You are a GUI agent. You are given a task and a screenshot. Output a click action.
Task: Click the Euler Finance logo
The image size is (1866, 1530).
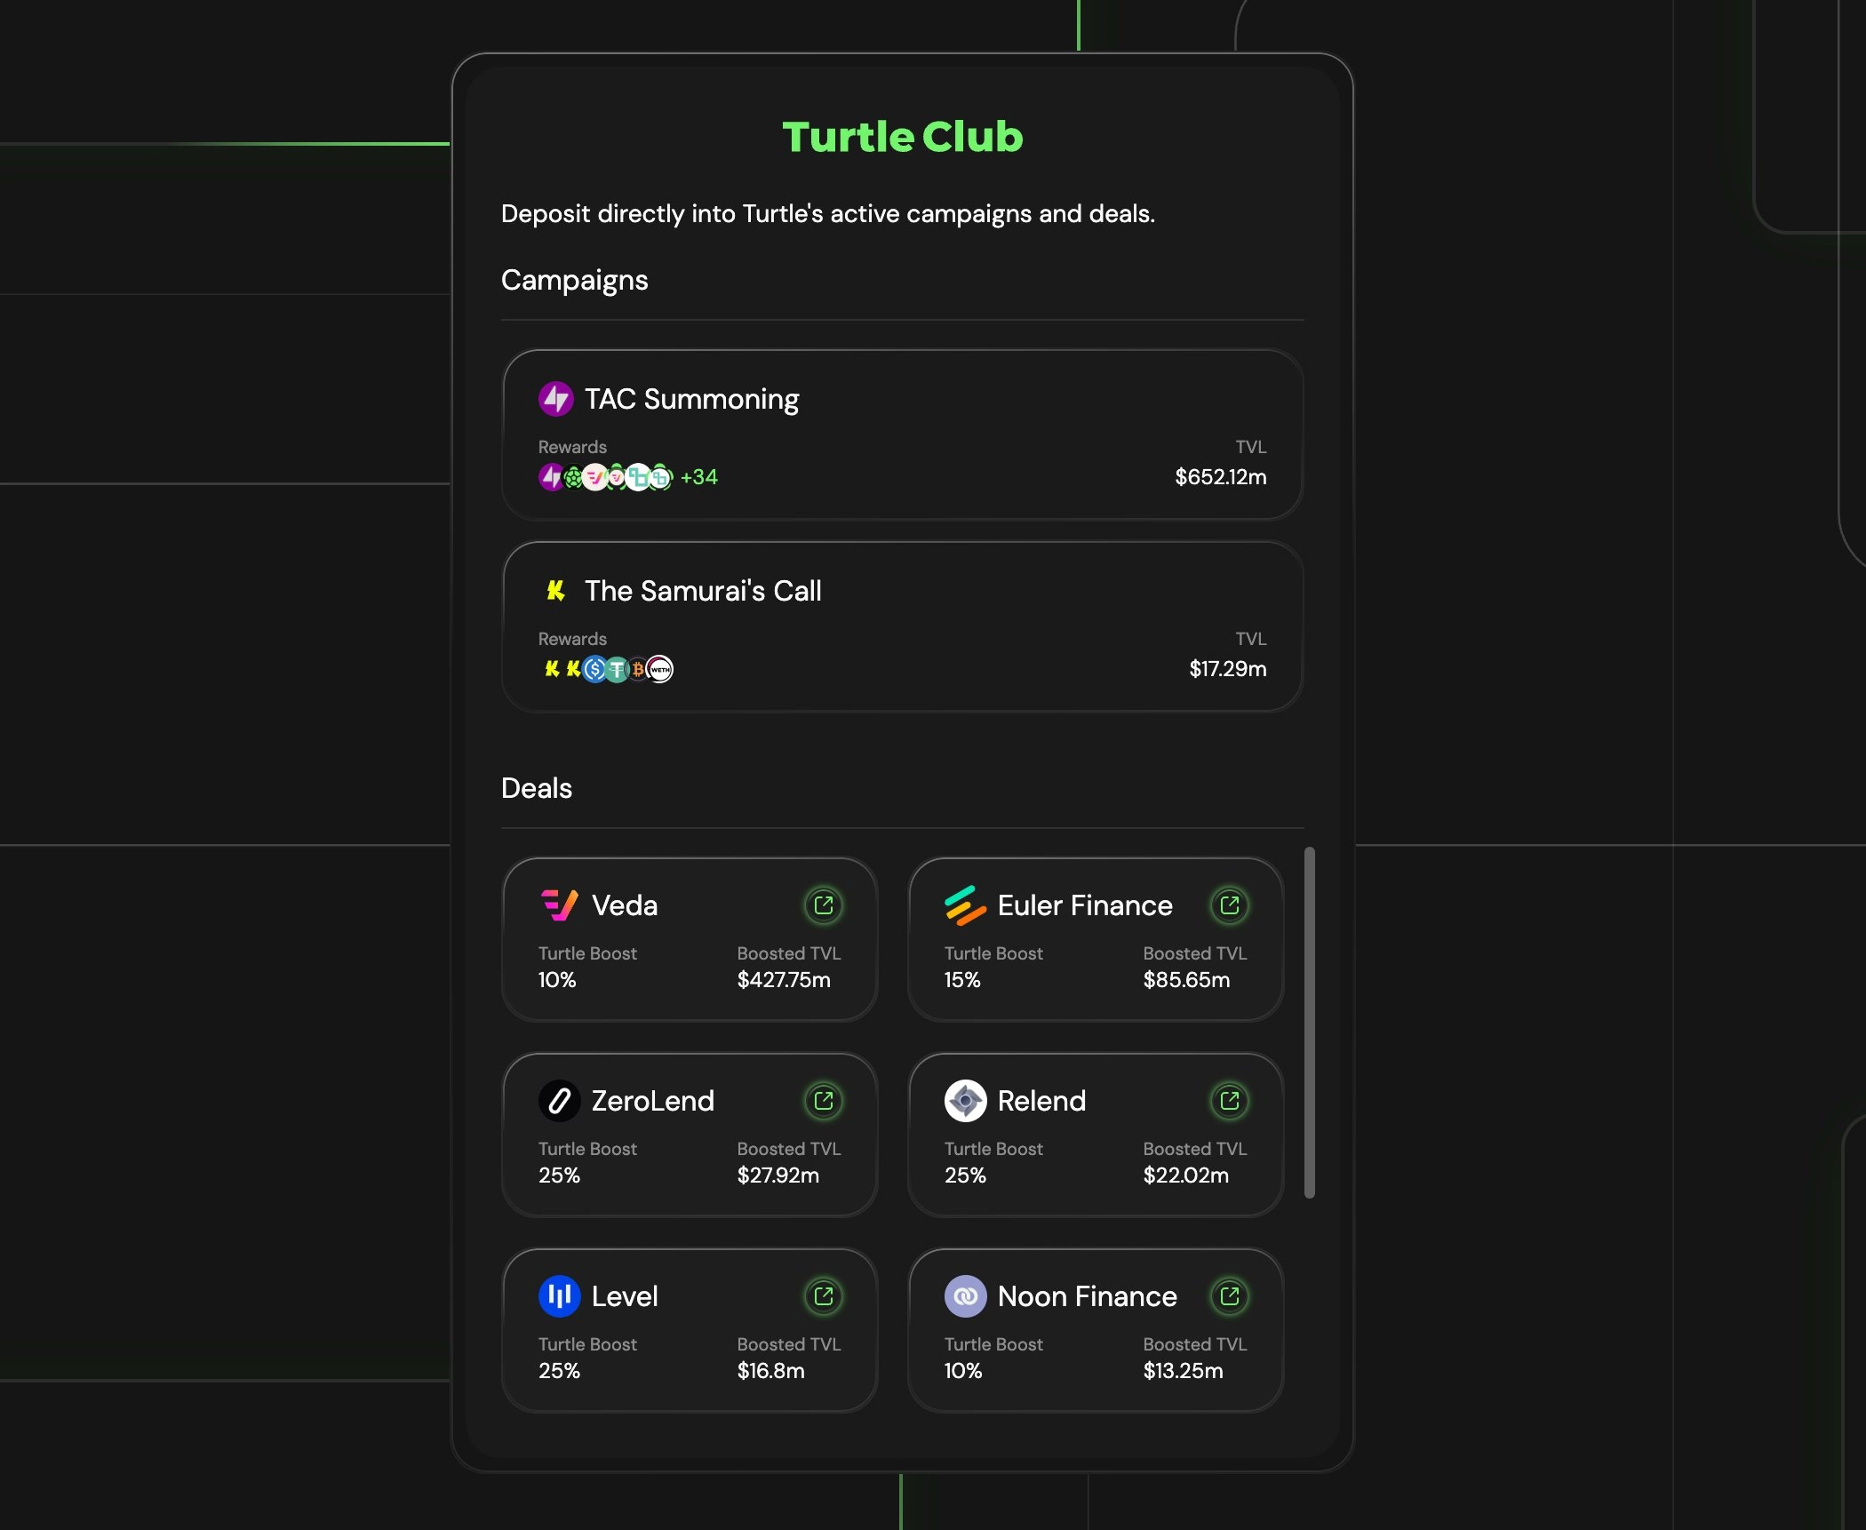(x=966, y=905)
